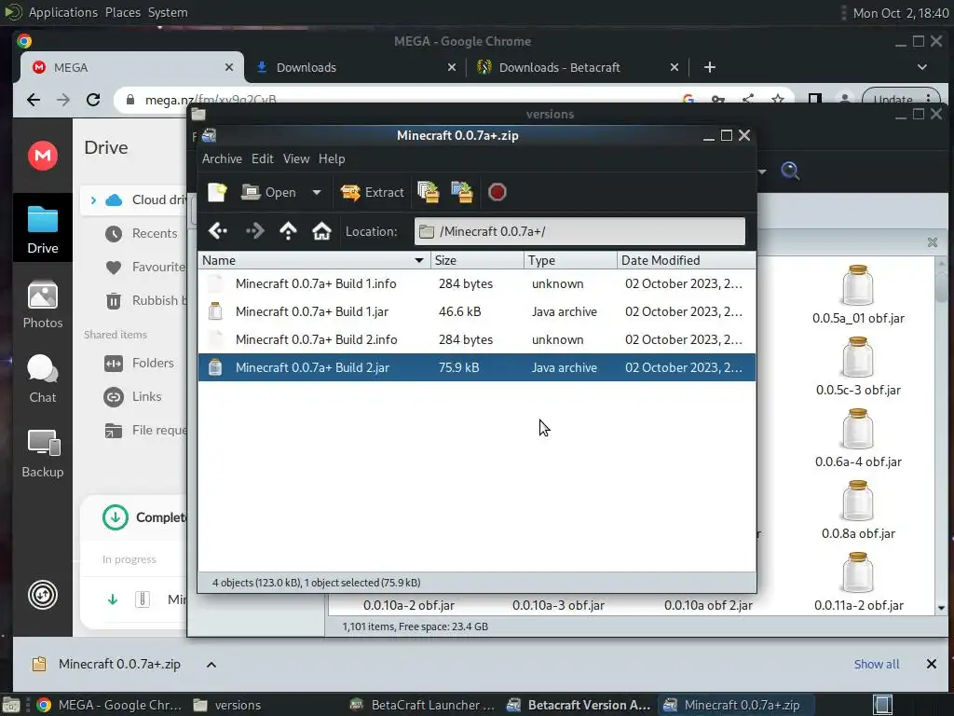Select Minecraft 0.0.7a+ Build 2.jar row
This screenshot has width=954, height=716.
click(x=477, y=367)
